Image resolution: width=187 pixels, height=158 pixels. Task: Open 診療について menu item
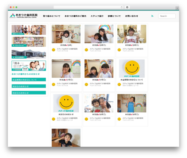click(x=114, y=16)
